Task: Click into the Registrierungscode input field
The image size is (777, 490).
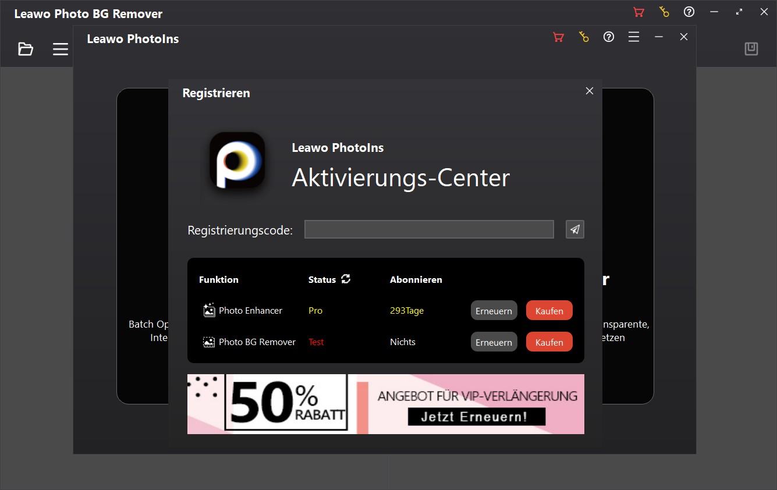Action: 429,229
